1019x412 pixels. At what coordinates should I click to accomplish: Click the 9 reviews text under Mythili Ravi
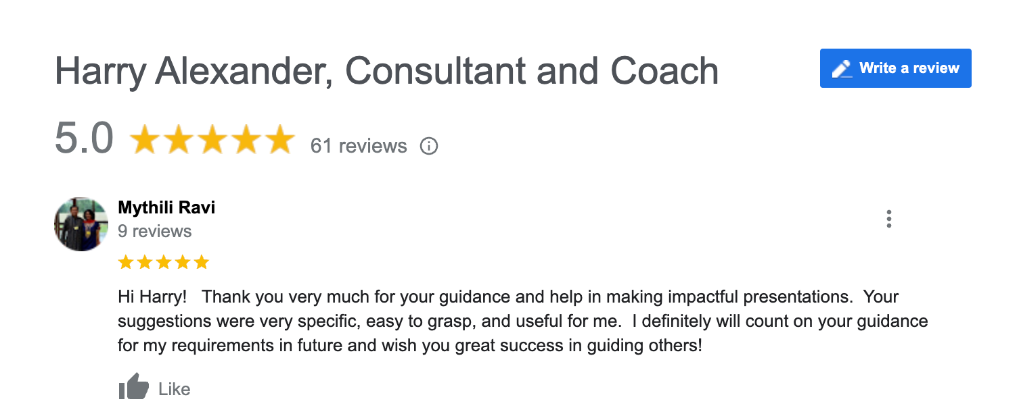point(154,231)
